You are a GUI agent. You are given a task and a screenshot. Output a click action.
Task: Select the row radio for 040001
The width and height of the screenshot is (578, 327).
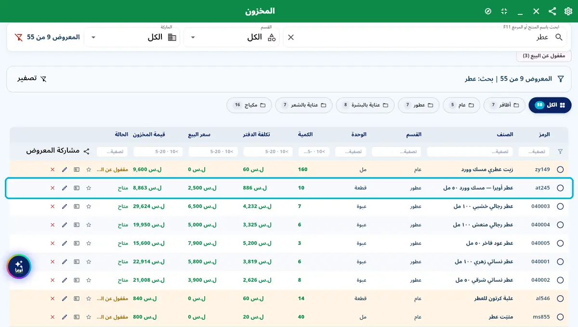coord(560,262)
